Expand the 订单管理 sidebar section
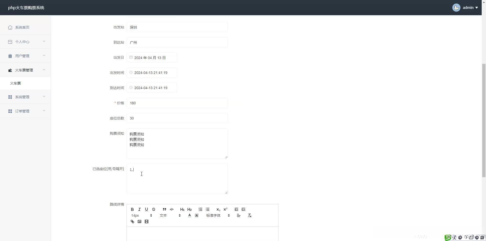This screenshot has height=241, width=486. [25, 111]
